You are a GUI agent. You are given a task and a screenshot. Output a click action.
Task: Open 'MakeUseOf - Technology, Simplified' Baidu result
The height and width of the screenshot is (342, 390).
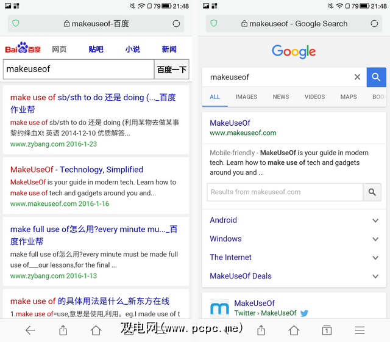77,170
